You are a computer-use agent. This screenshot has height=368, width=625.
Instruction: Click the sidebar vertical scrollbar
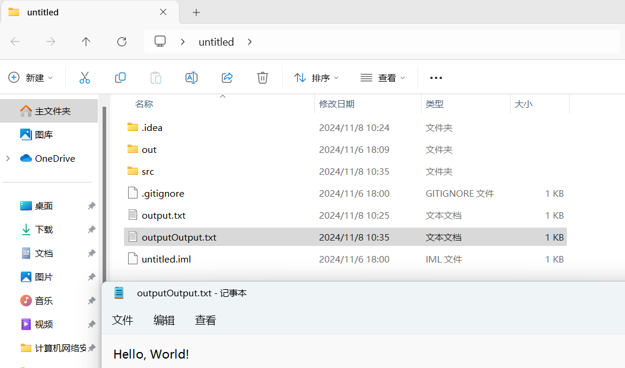point(104,195)
